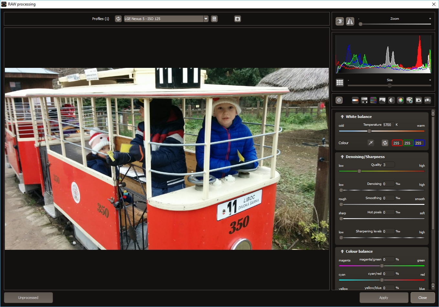Click the red channel 255 field

point(397,143)
